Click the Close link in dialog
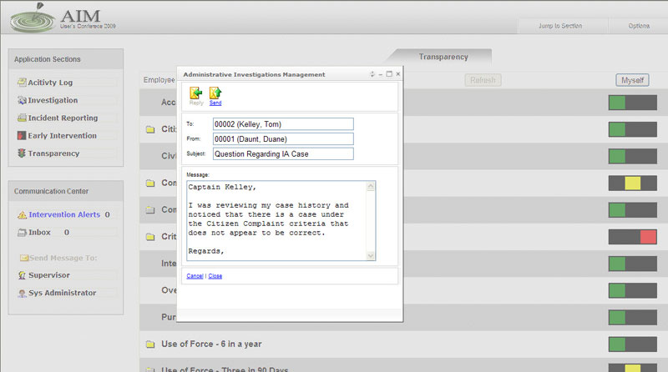This screenshot has width=668, height=372. pyautogui.click(x=215, y=275)
